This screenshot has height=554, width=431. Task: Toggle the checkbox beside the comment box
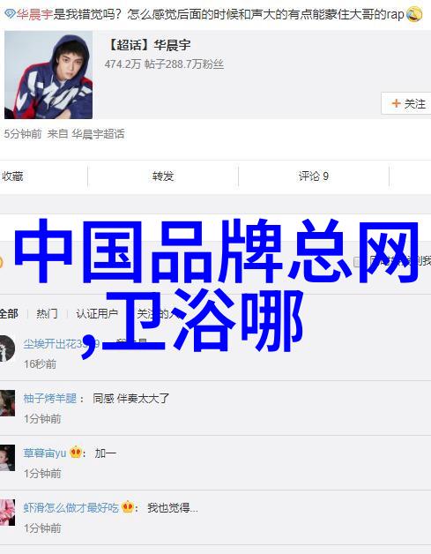(358, 262)
